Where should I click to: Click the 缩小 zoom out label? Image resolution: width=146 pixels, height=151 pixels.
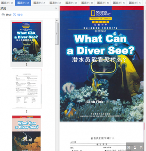pyautogui.click(x=20, y=15)
